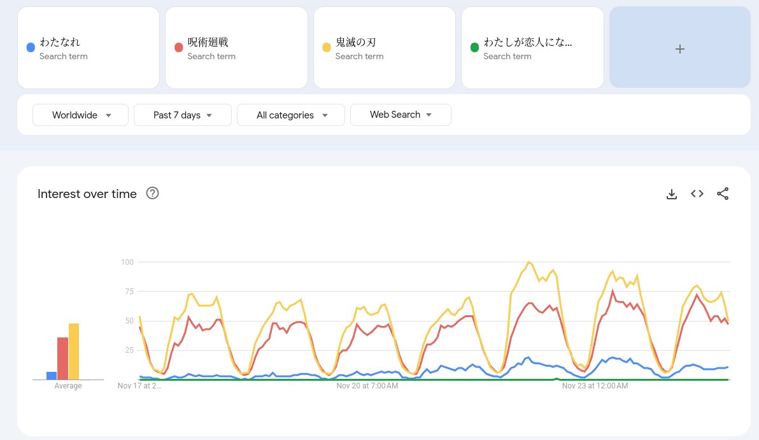Click the Interest over time heading
This screenshot has height=440, width=759.
(87, 194)
